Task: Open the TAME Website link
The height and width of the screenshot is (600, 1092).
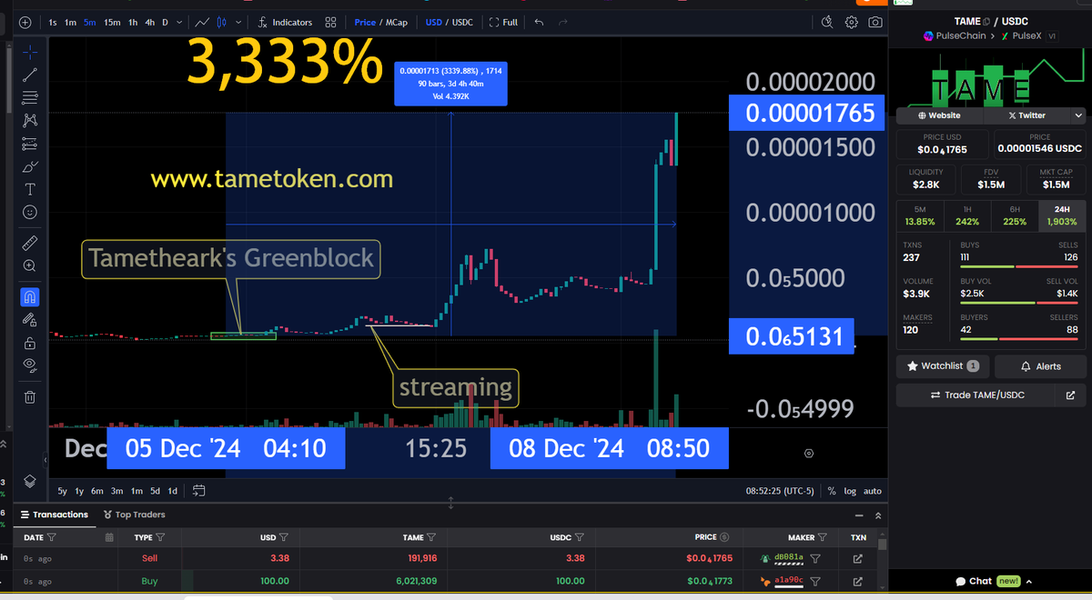Action: click(939, 115)
